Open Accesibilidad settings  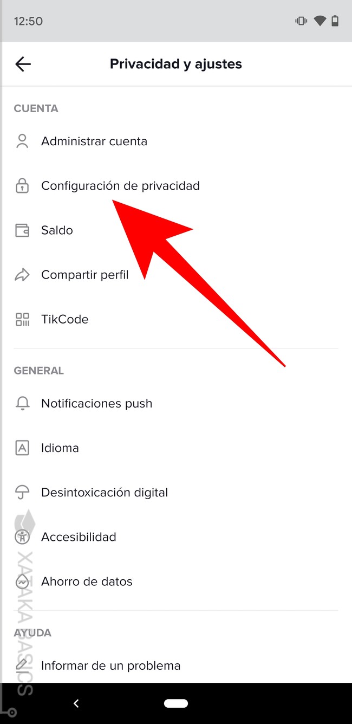[x=79, y=537]
